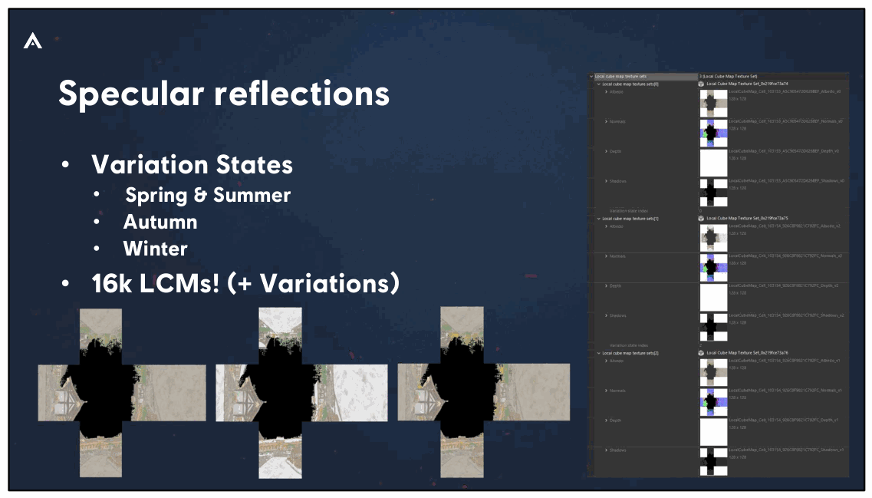Open the Albedo_v2 thumbnail in texture sets[1]
Screen dimensions: 872x498
[713, 238]
